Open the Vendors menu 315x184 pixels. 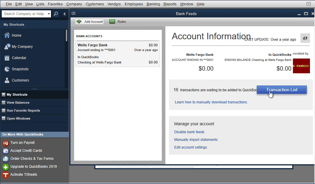coord(114,4)
